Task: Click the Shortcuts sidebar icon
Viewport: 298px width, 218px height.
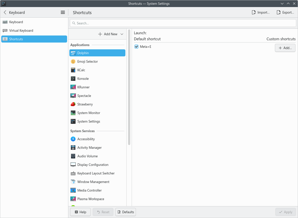Action: tap(5, 39)
